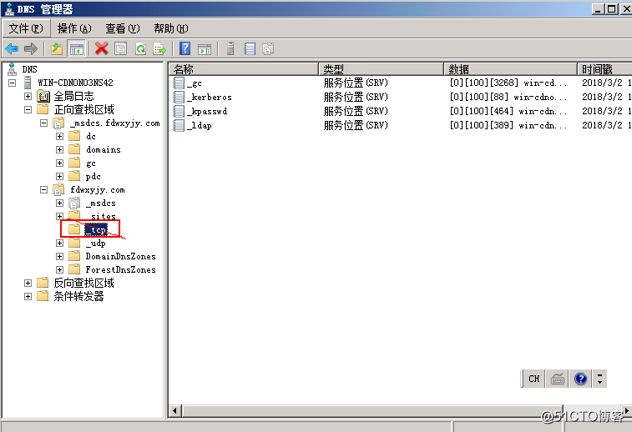This screenshot has width=632, height=432.
Task: Sort by the 类型 column header
Action: (x=382, y=69)
